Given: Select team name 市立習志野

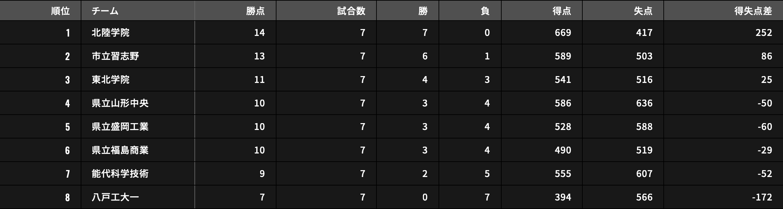Looking at the screenshot, I should (115, 56).
